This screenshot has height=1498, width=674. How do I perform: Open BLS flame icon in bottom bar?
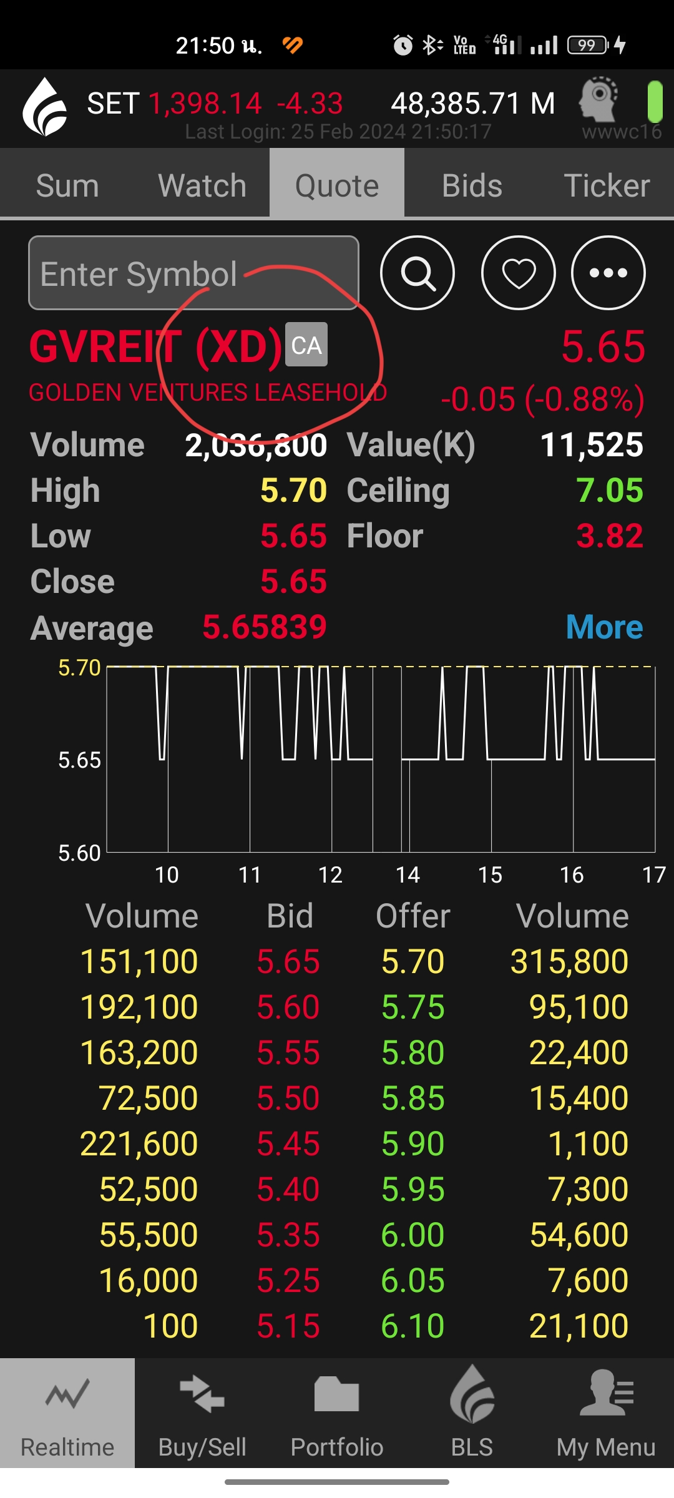(472, 1394)
